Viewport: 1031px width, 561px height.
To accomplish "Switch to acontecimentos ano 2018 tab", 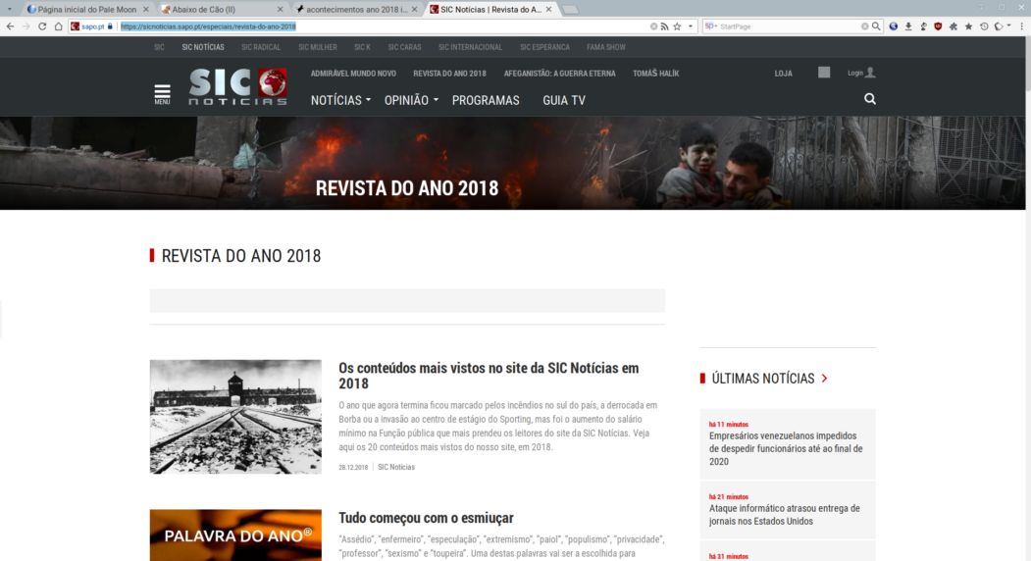I will [355, 9].
